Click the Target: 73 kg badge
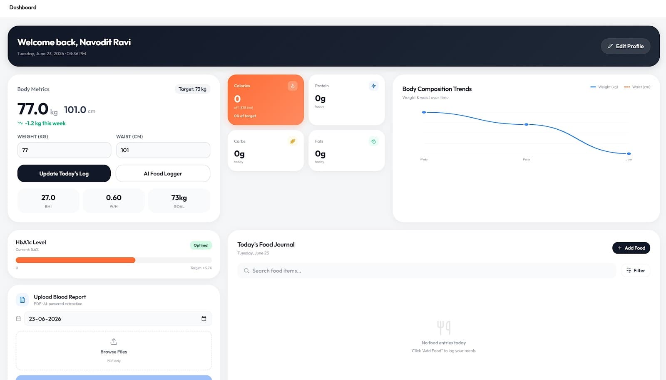The width and height of the screenshot is (666, 380). (192, 89)
